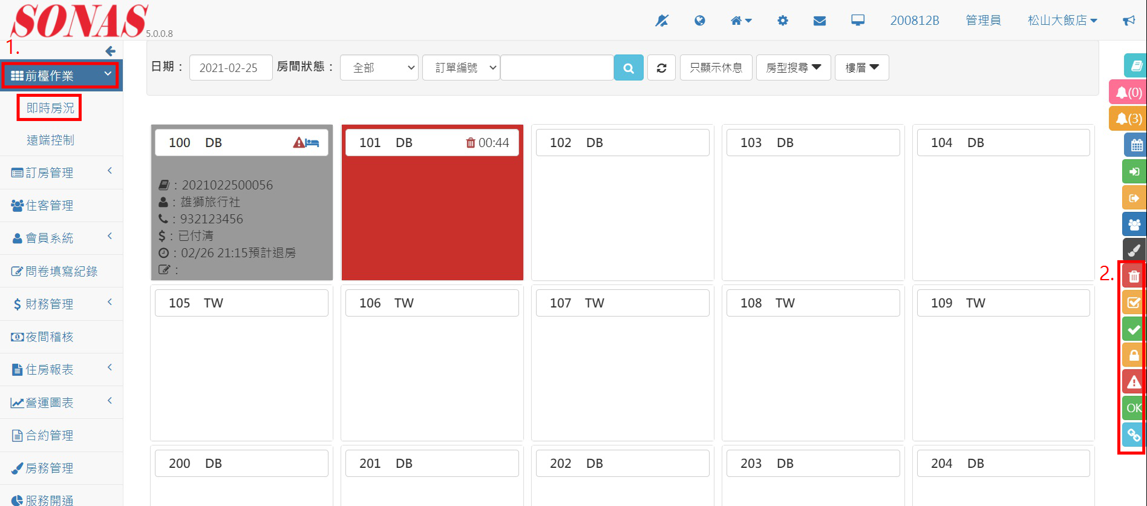Click the date field showing 2021-02-25
Screen dimensions: 1147x506
[230, 68]
